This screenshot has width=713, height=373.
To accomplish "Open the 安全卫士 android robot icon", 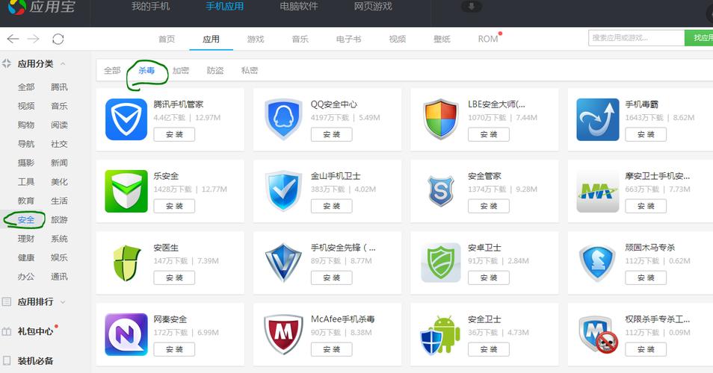I will [x=441, y=334].
